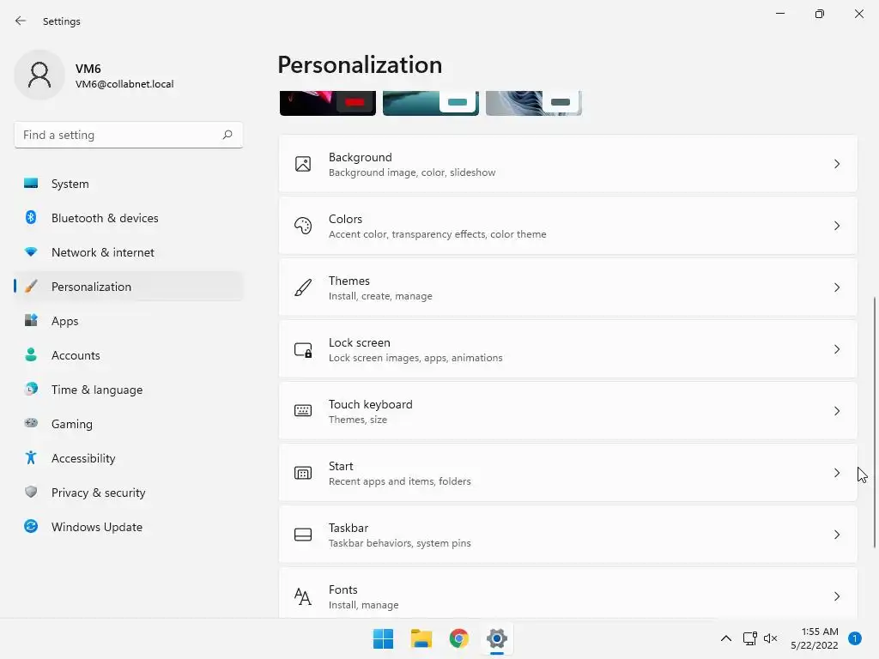The height and width of the screenshot is (659, 879).
Task: Click the Gaming controller icon in sidebar
Action: (x=31, y=423)
